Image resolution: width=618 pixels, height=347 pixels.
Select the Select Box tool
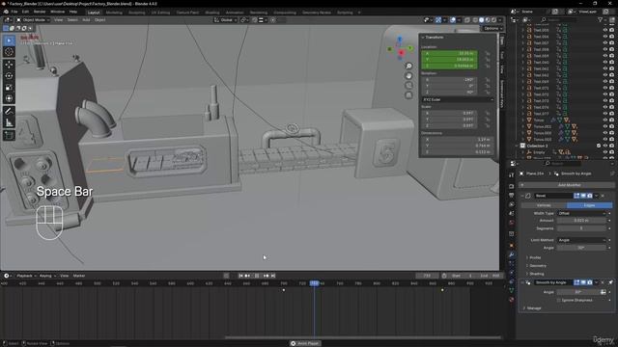click(9, 40)
